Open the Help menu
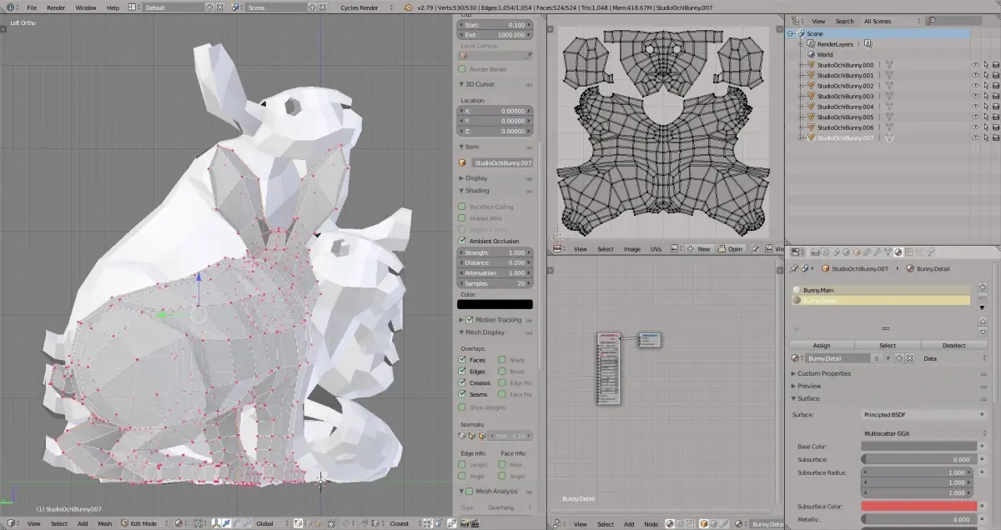The height and width of the screenshot is (530, 1001). 113,7
